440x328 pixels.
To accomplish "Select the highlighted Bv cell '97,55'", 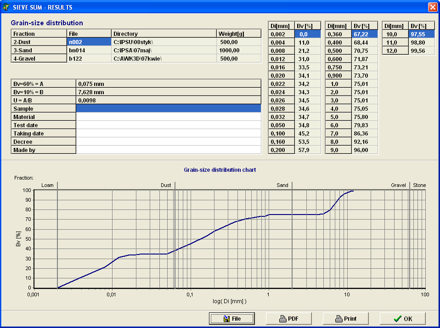I will (x=422, y=34).
